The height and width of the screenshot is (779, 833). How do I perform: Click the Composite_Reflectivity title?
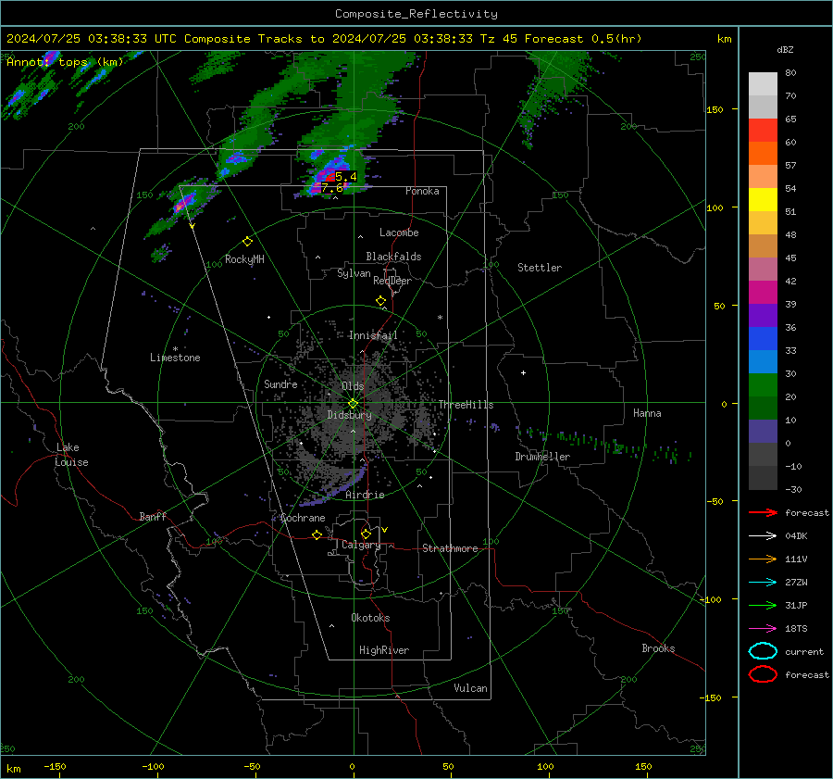click(416, 14)
